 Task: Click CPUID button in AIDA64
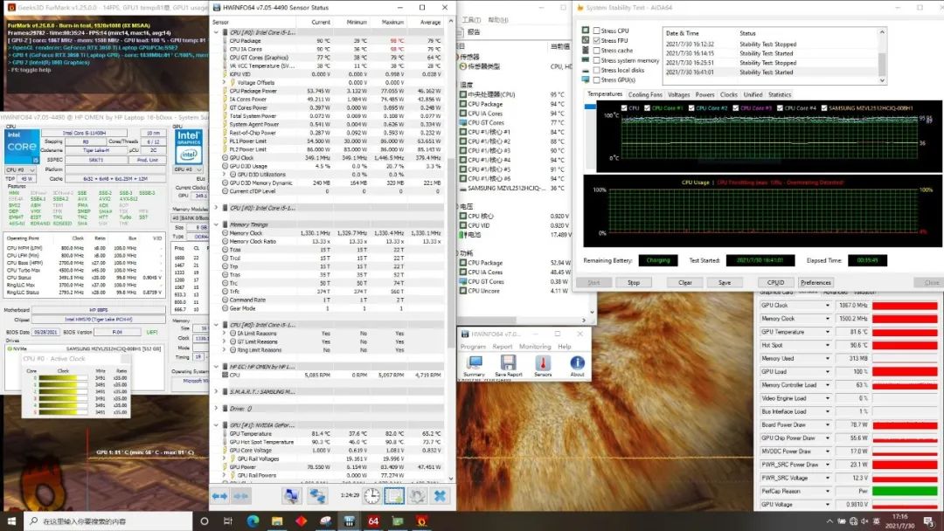pos(775,283)
